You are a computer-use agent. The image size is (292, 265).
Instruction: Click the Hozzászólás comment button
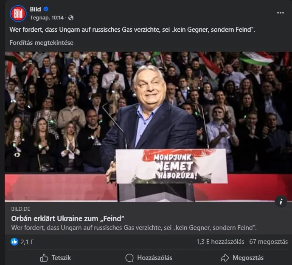(149, 257)
